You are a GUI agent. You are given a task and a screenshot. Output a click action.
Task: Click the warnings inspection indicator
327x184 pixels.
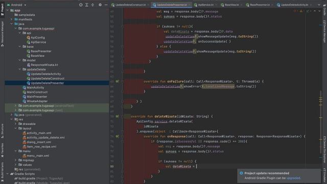[301, 11]
